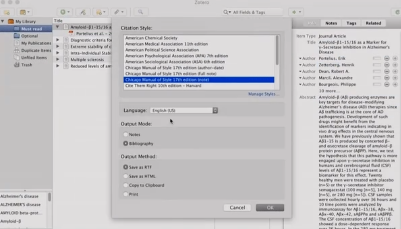This screenshot has height=229, width=401.
Task: Switch to the Related tab
Action: tap(373, 23)
